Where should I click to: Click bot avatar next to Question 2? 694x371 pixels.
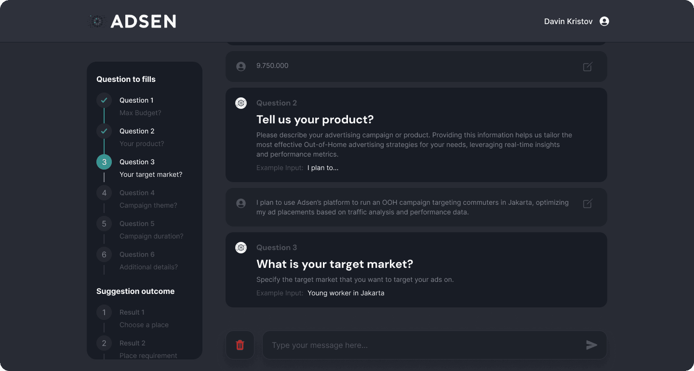point(241,103)
